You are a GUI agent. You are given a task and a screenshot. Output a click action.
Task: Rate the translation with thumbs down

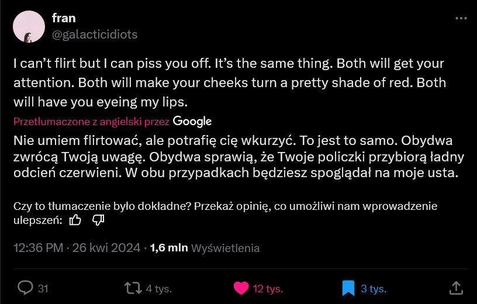pyautogui.click(x=98, y=220)
